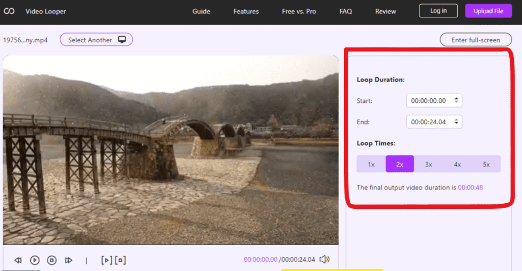The height and width of the screenshot is (271, 522).
Task: Go to Free vs. Pro section
Action: (299, 11)
